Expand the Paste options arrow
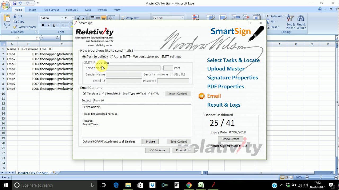The width and height of the screenshot is (339, 190). (x=7, y=27)
